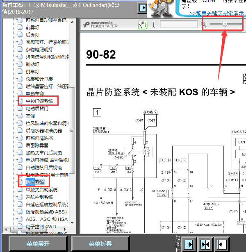Open 中控门锁系统 entry

tap(39, 101)
